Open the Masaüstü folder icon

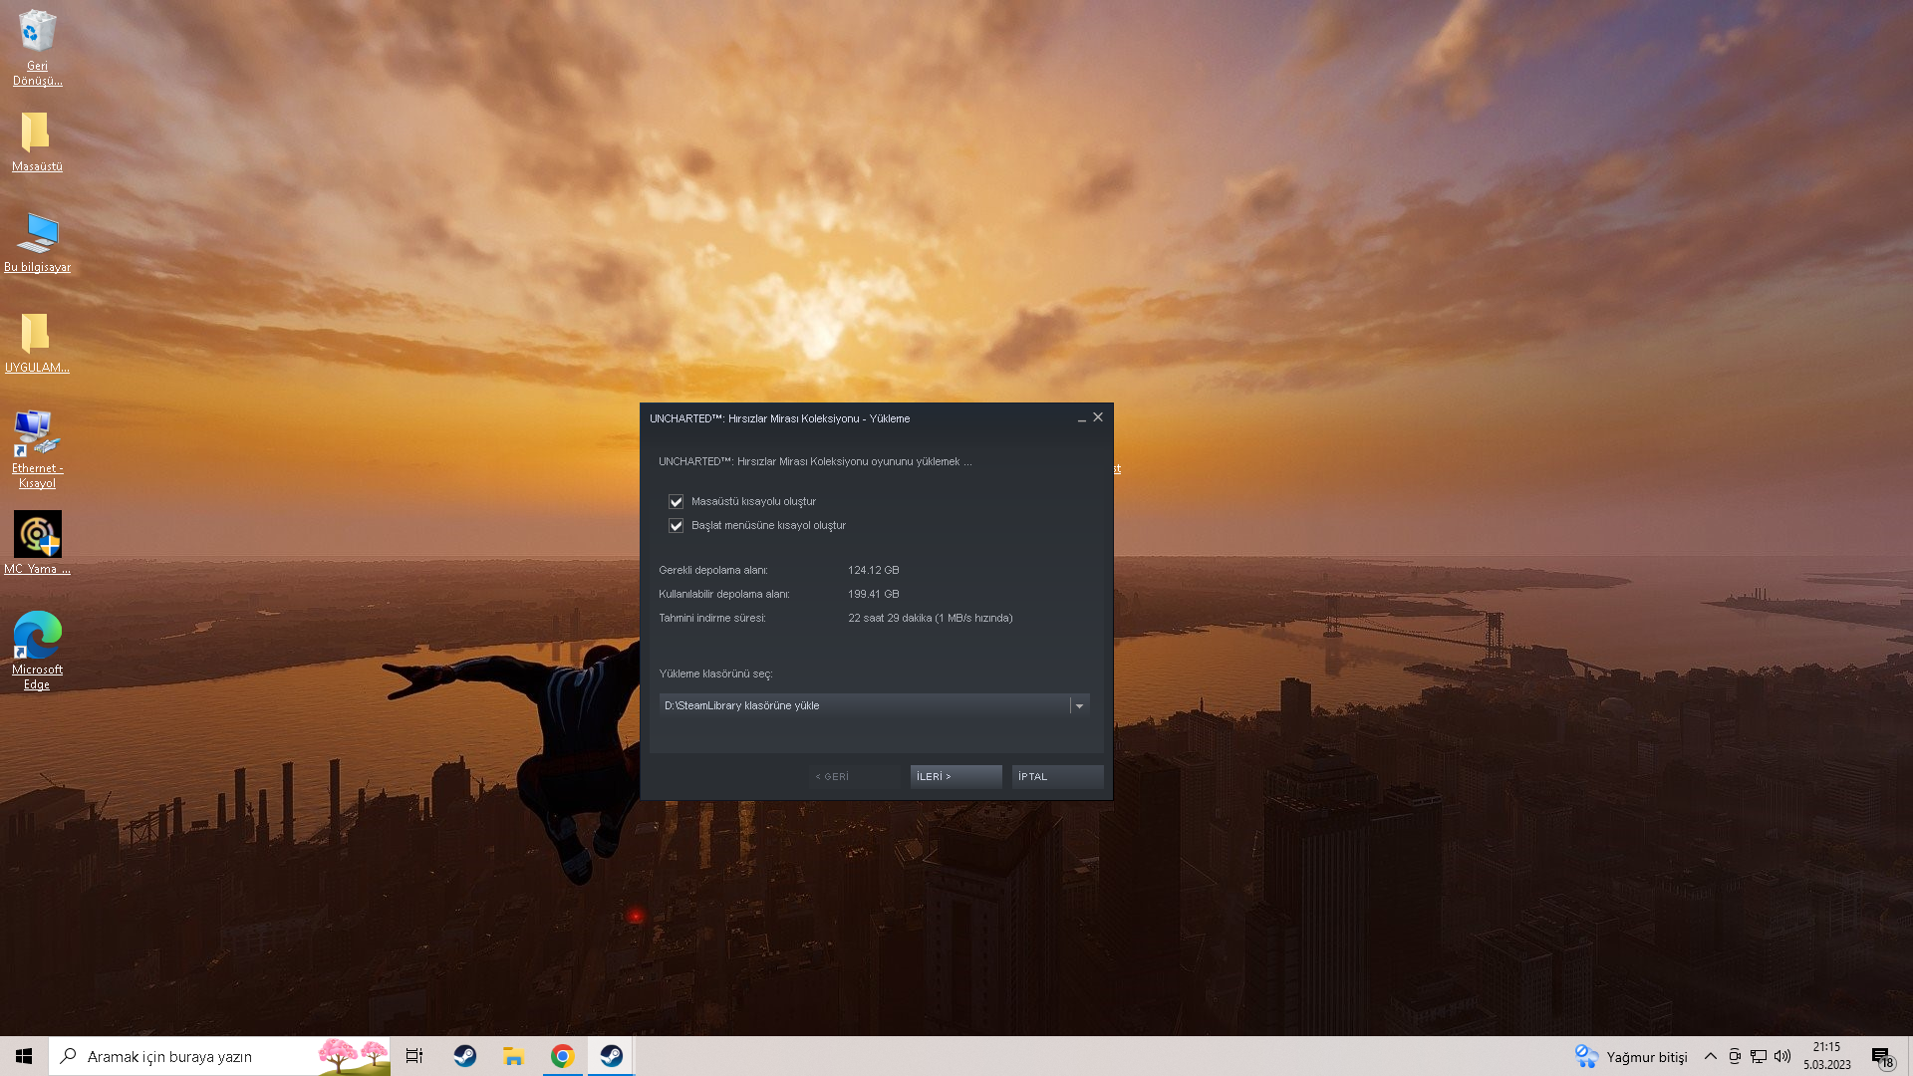coord(37,133)
